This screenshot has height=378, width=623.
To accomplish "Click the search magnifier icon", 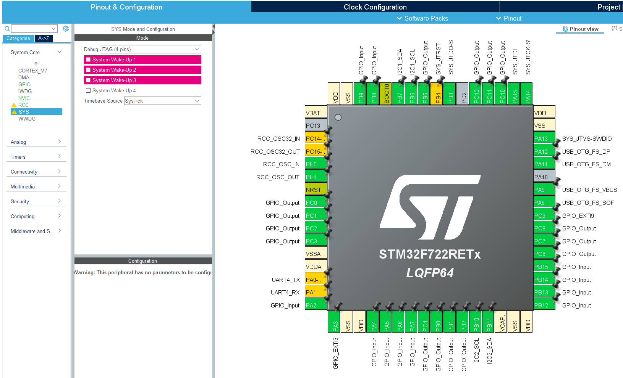I will (7, 29).
